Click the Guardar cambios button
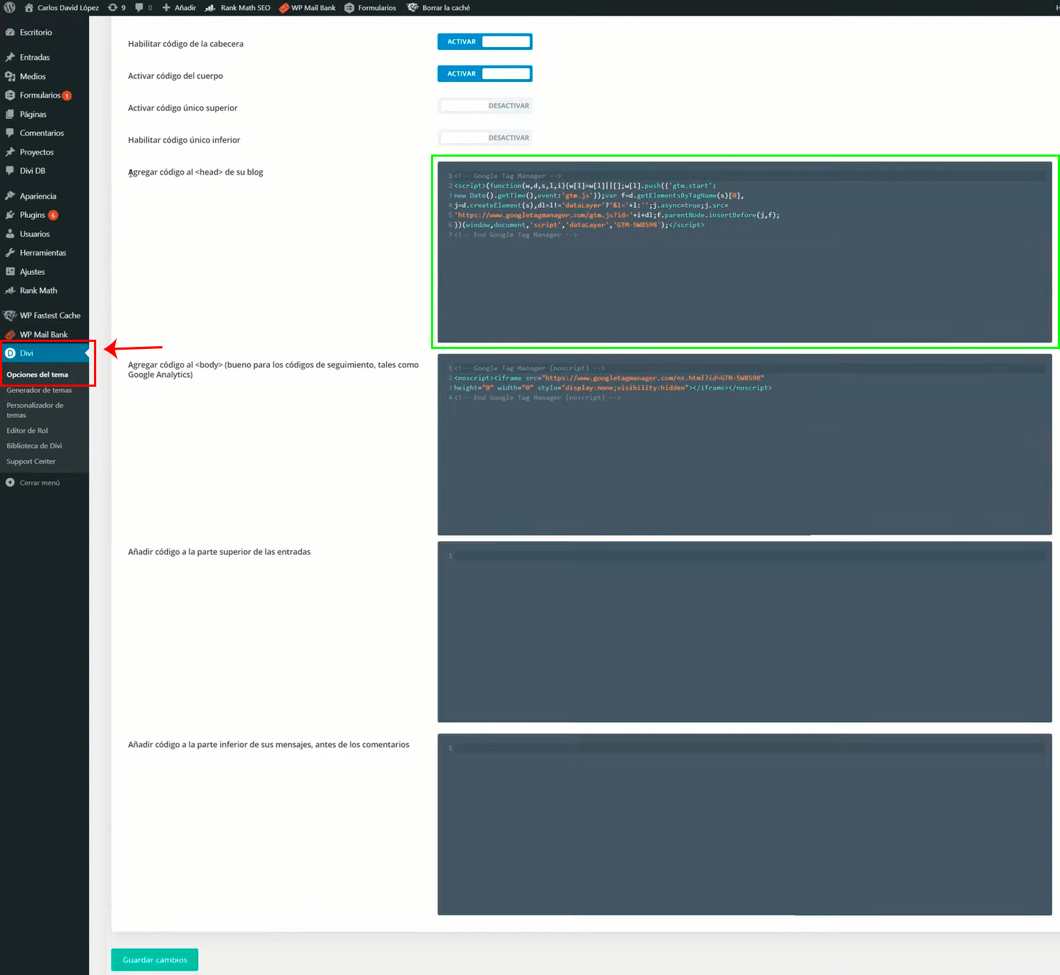The height and width of the screenshot is (975, 1060). (155, 960)
